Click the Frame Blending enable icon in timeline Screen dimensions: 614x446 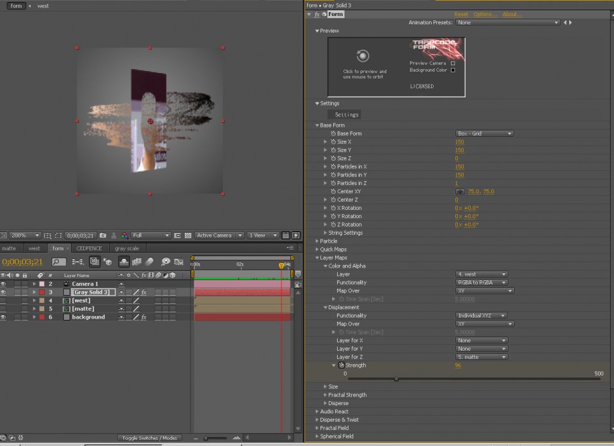pyautogui.click(x=137, y=262)
